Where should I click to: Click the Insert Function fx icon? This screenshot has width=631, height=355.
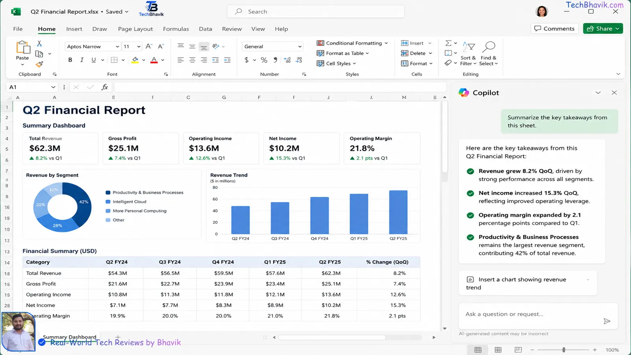coord(105,87)
